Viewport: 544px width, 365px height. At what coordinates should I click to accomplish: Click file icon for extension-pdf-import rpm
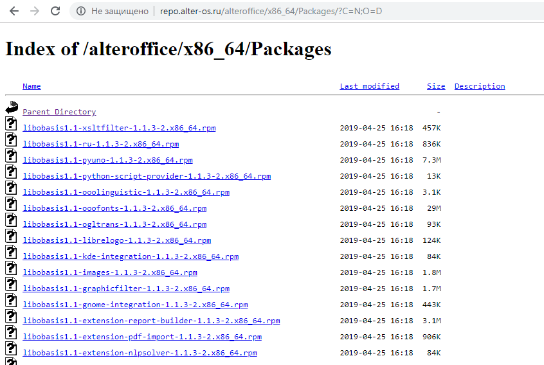(11, 332)
